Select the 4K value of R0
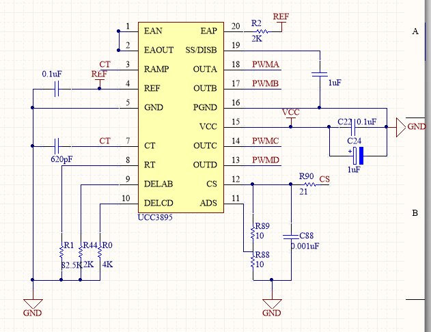This screenshot has width=431, height=332. 107,264
